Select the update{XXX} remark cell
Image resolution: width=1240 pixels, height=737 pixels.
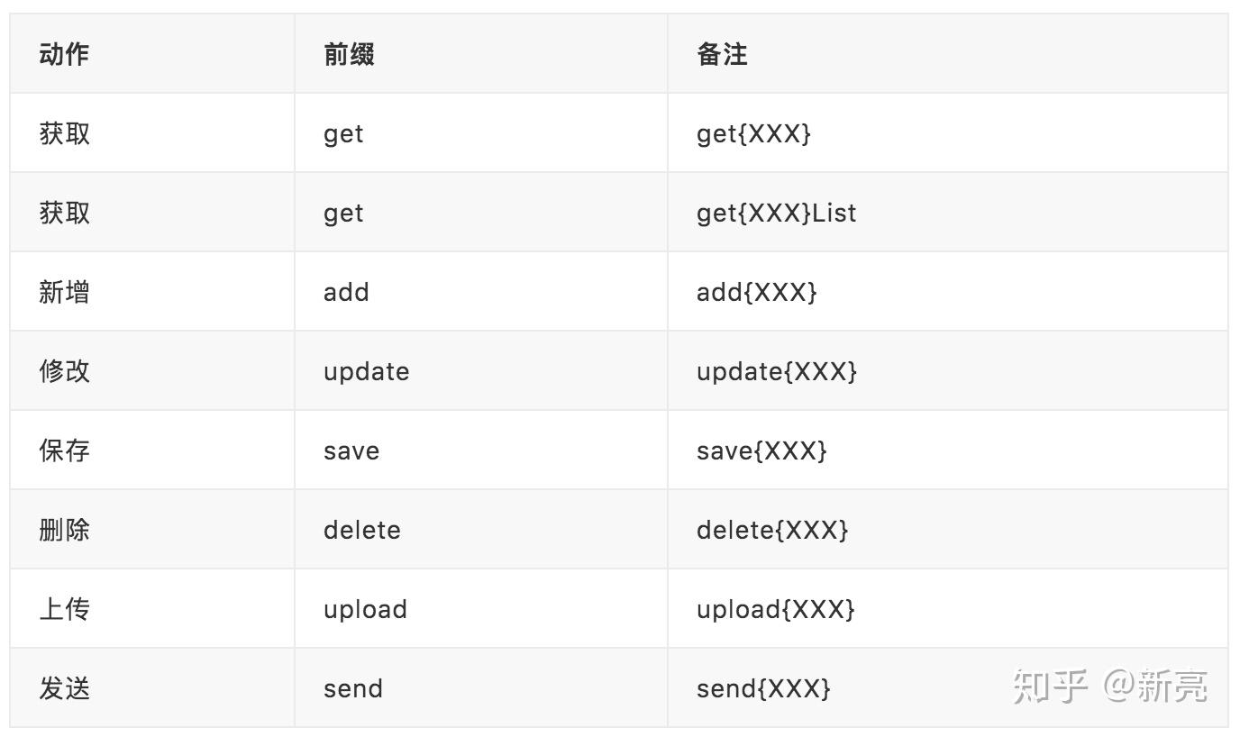point(947,371)
